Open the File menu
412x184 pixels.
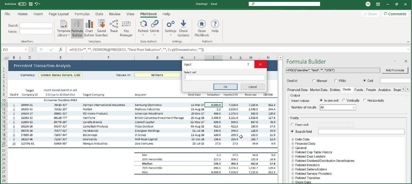pyautogui.click(x=7, y=14)
